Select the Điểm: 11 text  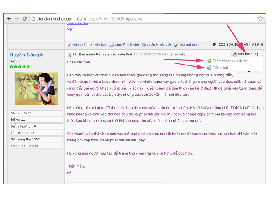[17, 120]
